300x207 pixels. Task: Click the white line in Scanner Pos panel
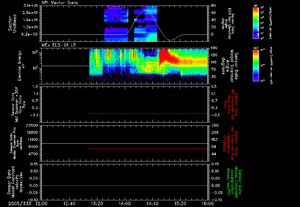click(x=125, y=144)
